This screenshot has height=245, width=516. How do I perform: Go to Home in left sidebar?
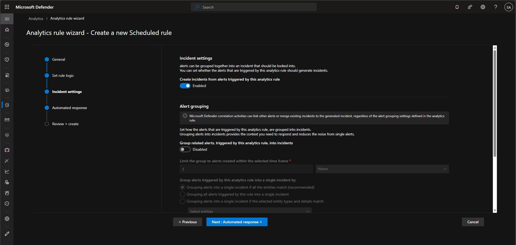coord(7,30)
